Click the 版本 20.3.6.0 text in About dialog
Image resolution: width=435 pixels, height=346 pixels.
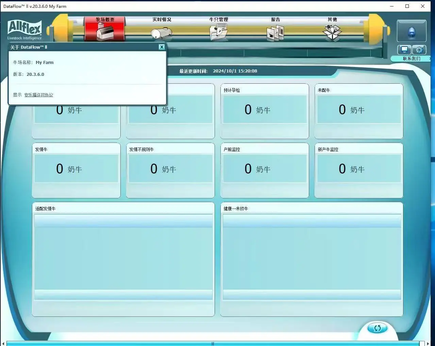29,74
